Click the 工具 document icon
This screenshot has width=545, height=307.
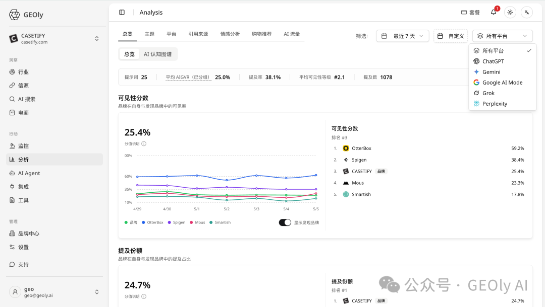pos(12,200)
